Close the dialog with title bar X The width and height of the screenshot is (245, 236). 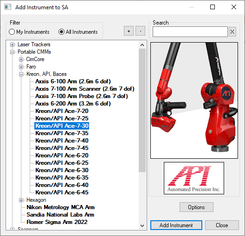[234, 7]
